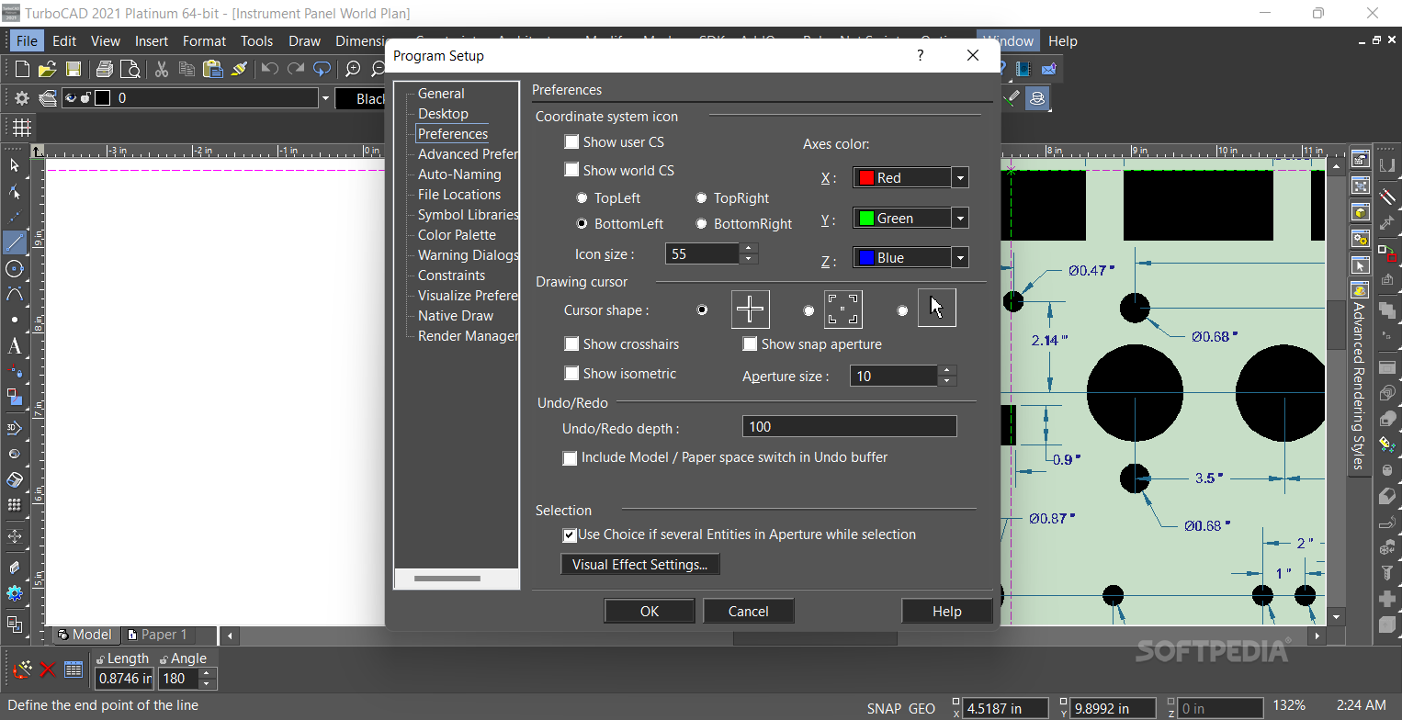Open the Draw menu
1402x720 pixels.
tap(305, 41)
